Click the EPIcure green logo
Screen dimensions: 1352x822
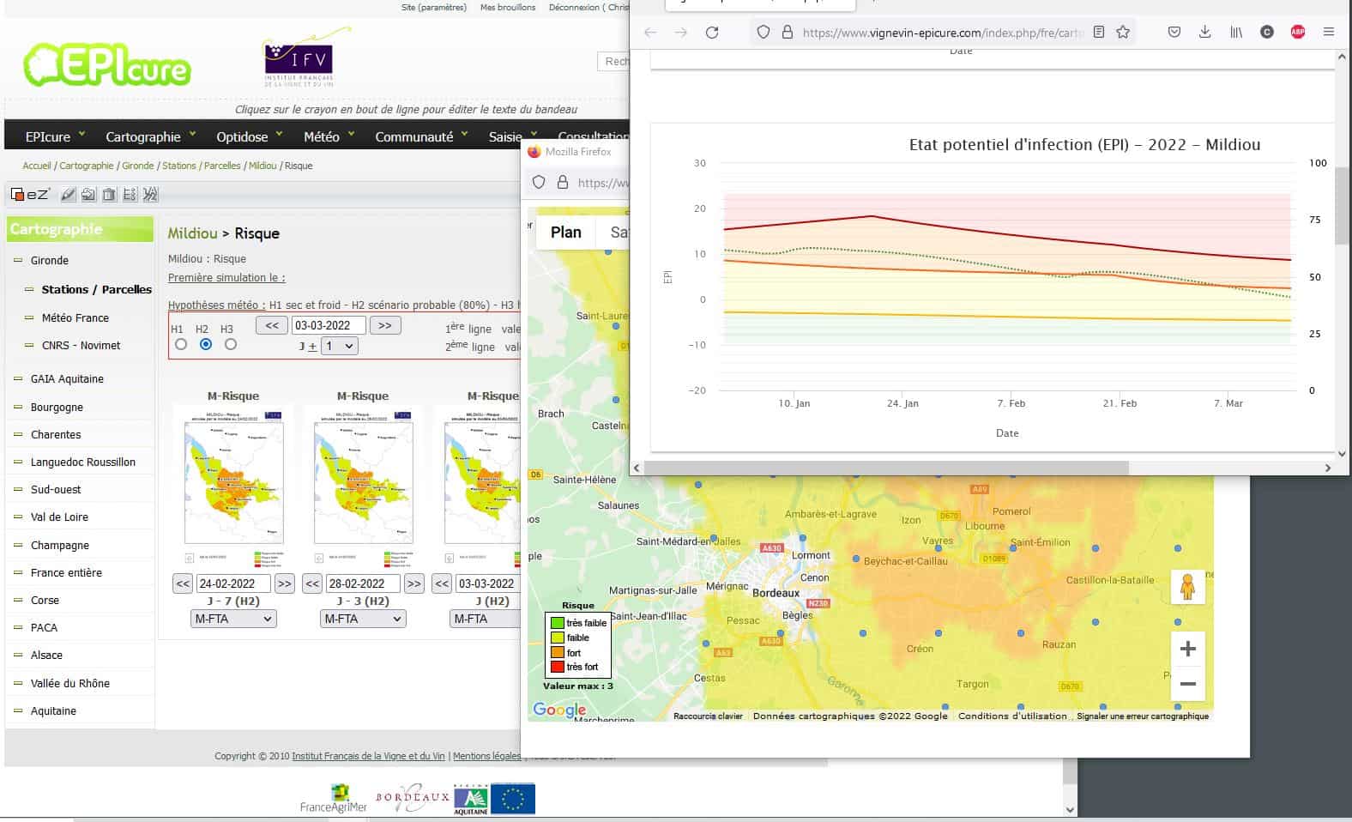[107, 63]
